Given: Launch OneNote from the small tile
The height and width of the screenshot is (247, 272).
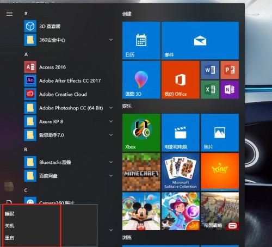Looking at the screenshot, I should tap(230, 90).
